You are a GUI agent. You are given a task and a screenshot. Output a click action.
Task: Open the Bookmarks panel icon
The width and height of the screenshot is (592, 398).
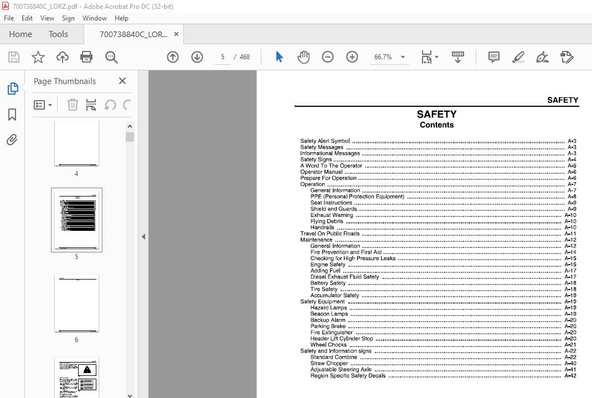[x=12, y=114]
